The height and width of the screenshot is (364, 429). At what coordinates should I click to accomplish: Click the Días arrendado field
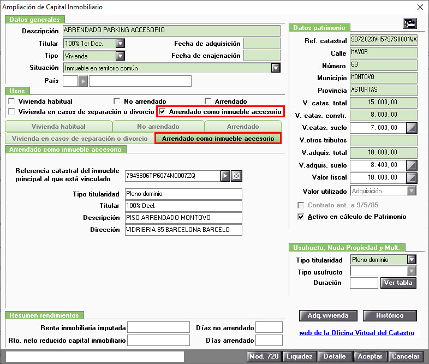pyautogui.click(x=269, y=341)
